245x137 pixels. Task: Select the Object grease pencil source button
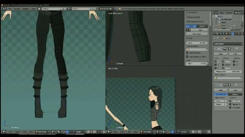[203, 26]
